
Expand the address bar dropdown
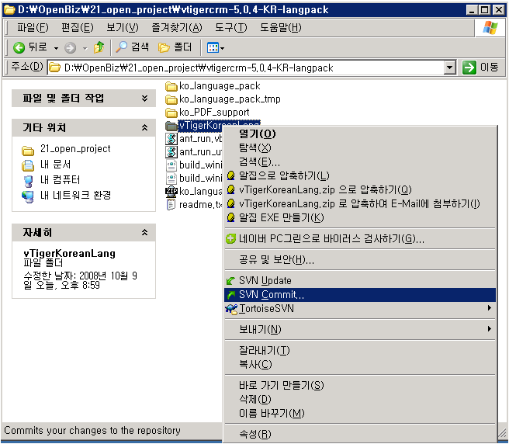pyautogui.click(x=449, y=68)
